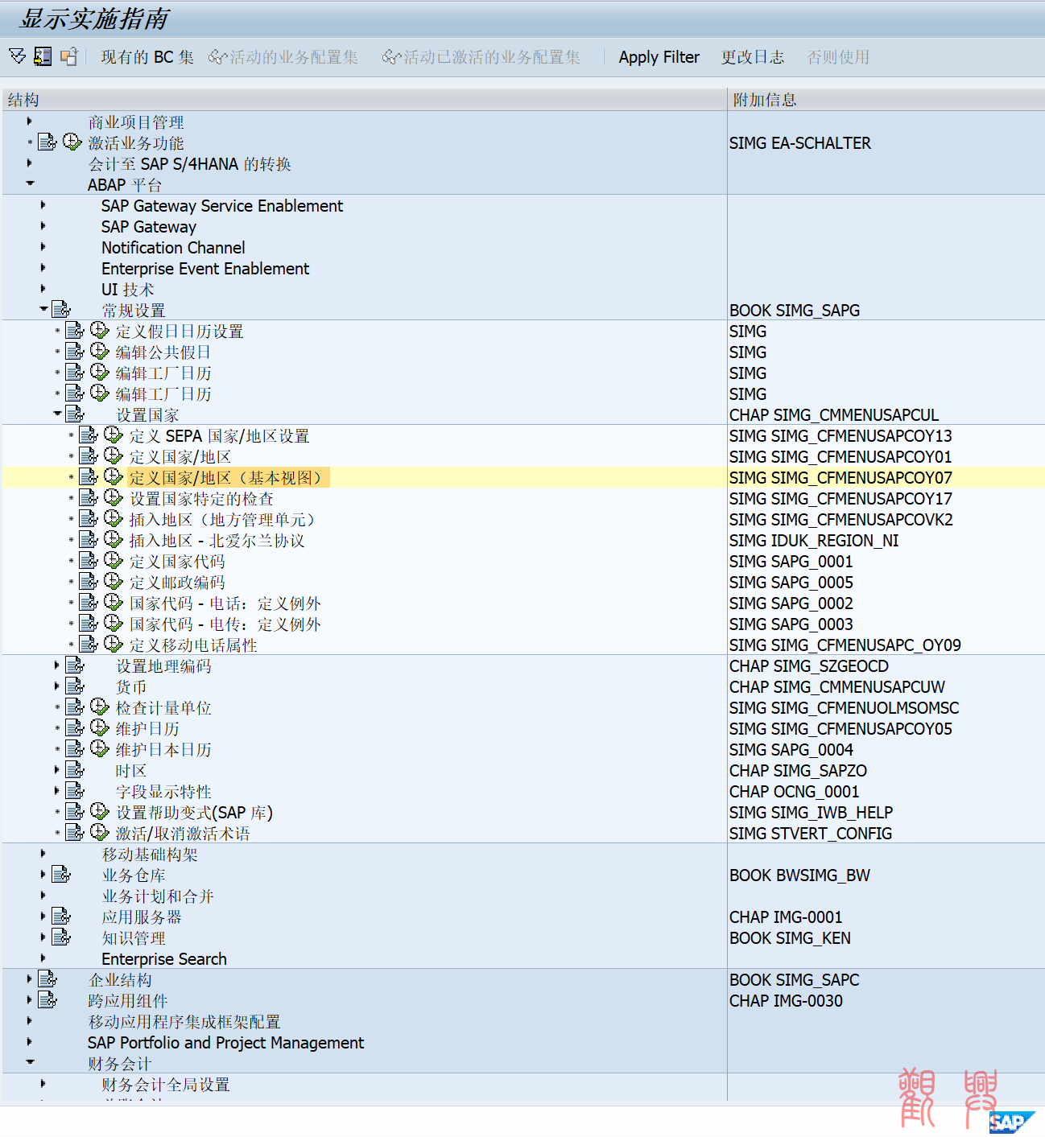
Task: Open documentation icon for 维护日本日历
Action: click(75, 749)
